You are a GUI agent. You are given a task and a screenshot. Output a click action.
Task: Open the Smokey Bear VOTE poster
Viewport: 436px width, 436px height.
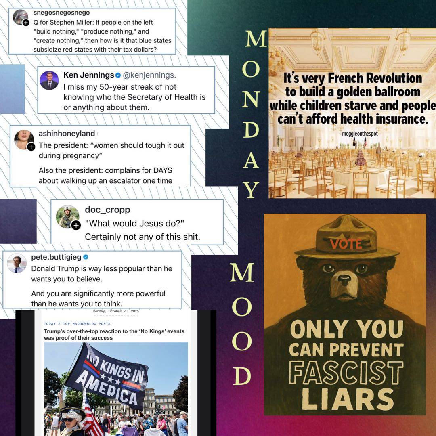(x=345, y=314)
